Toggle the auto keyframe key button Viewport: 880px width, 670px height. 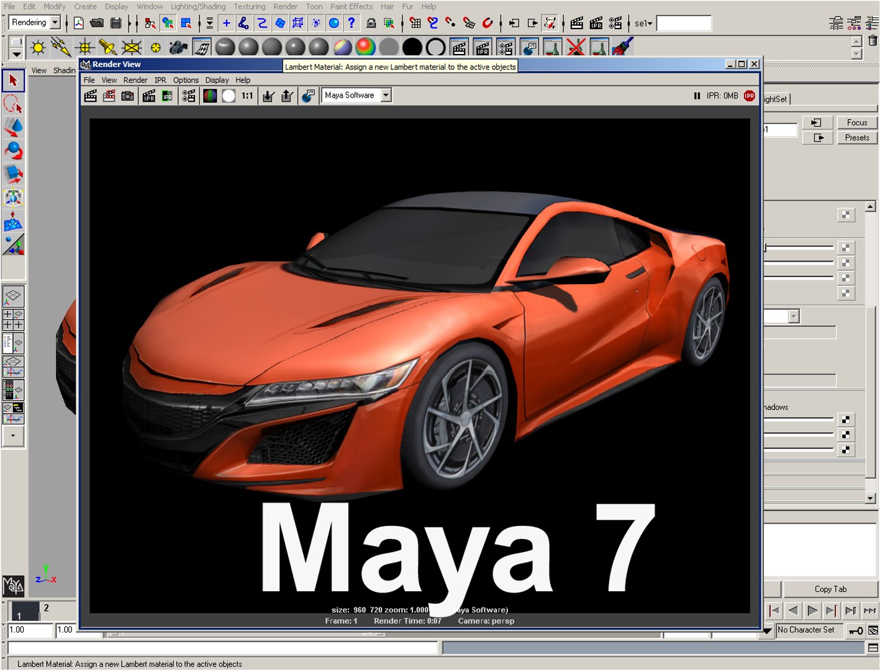point(856,631)
